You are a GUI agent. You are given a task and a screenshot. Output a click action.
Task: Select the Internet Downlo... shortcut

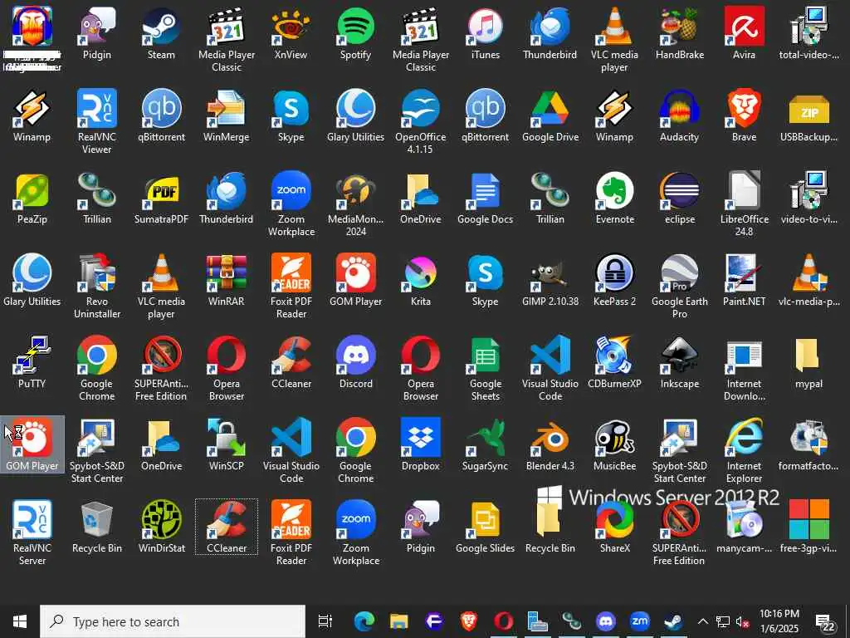pyautogui.click(x=744, y=368)
